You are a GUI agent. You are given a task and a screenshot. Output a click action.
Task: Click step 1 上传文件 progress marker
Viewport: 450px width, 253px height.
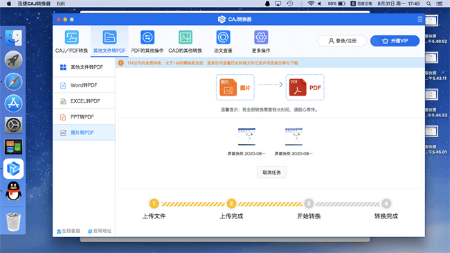click(x=154, y=204)
